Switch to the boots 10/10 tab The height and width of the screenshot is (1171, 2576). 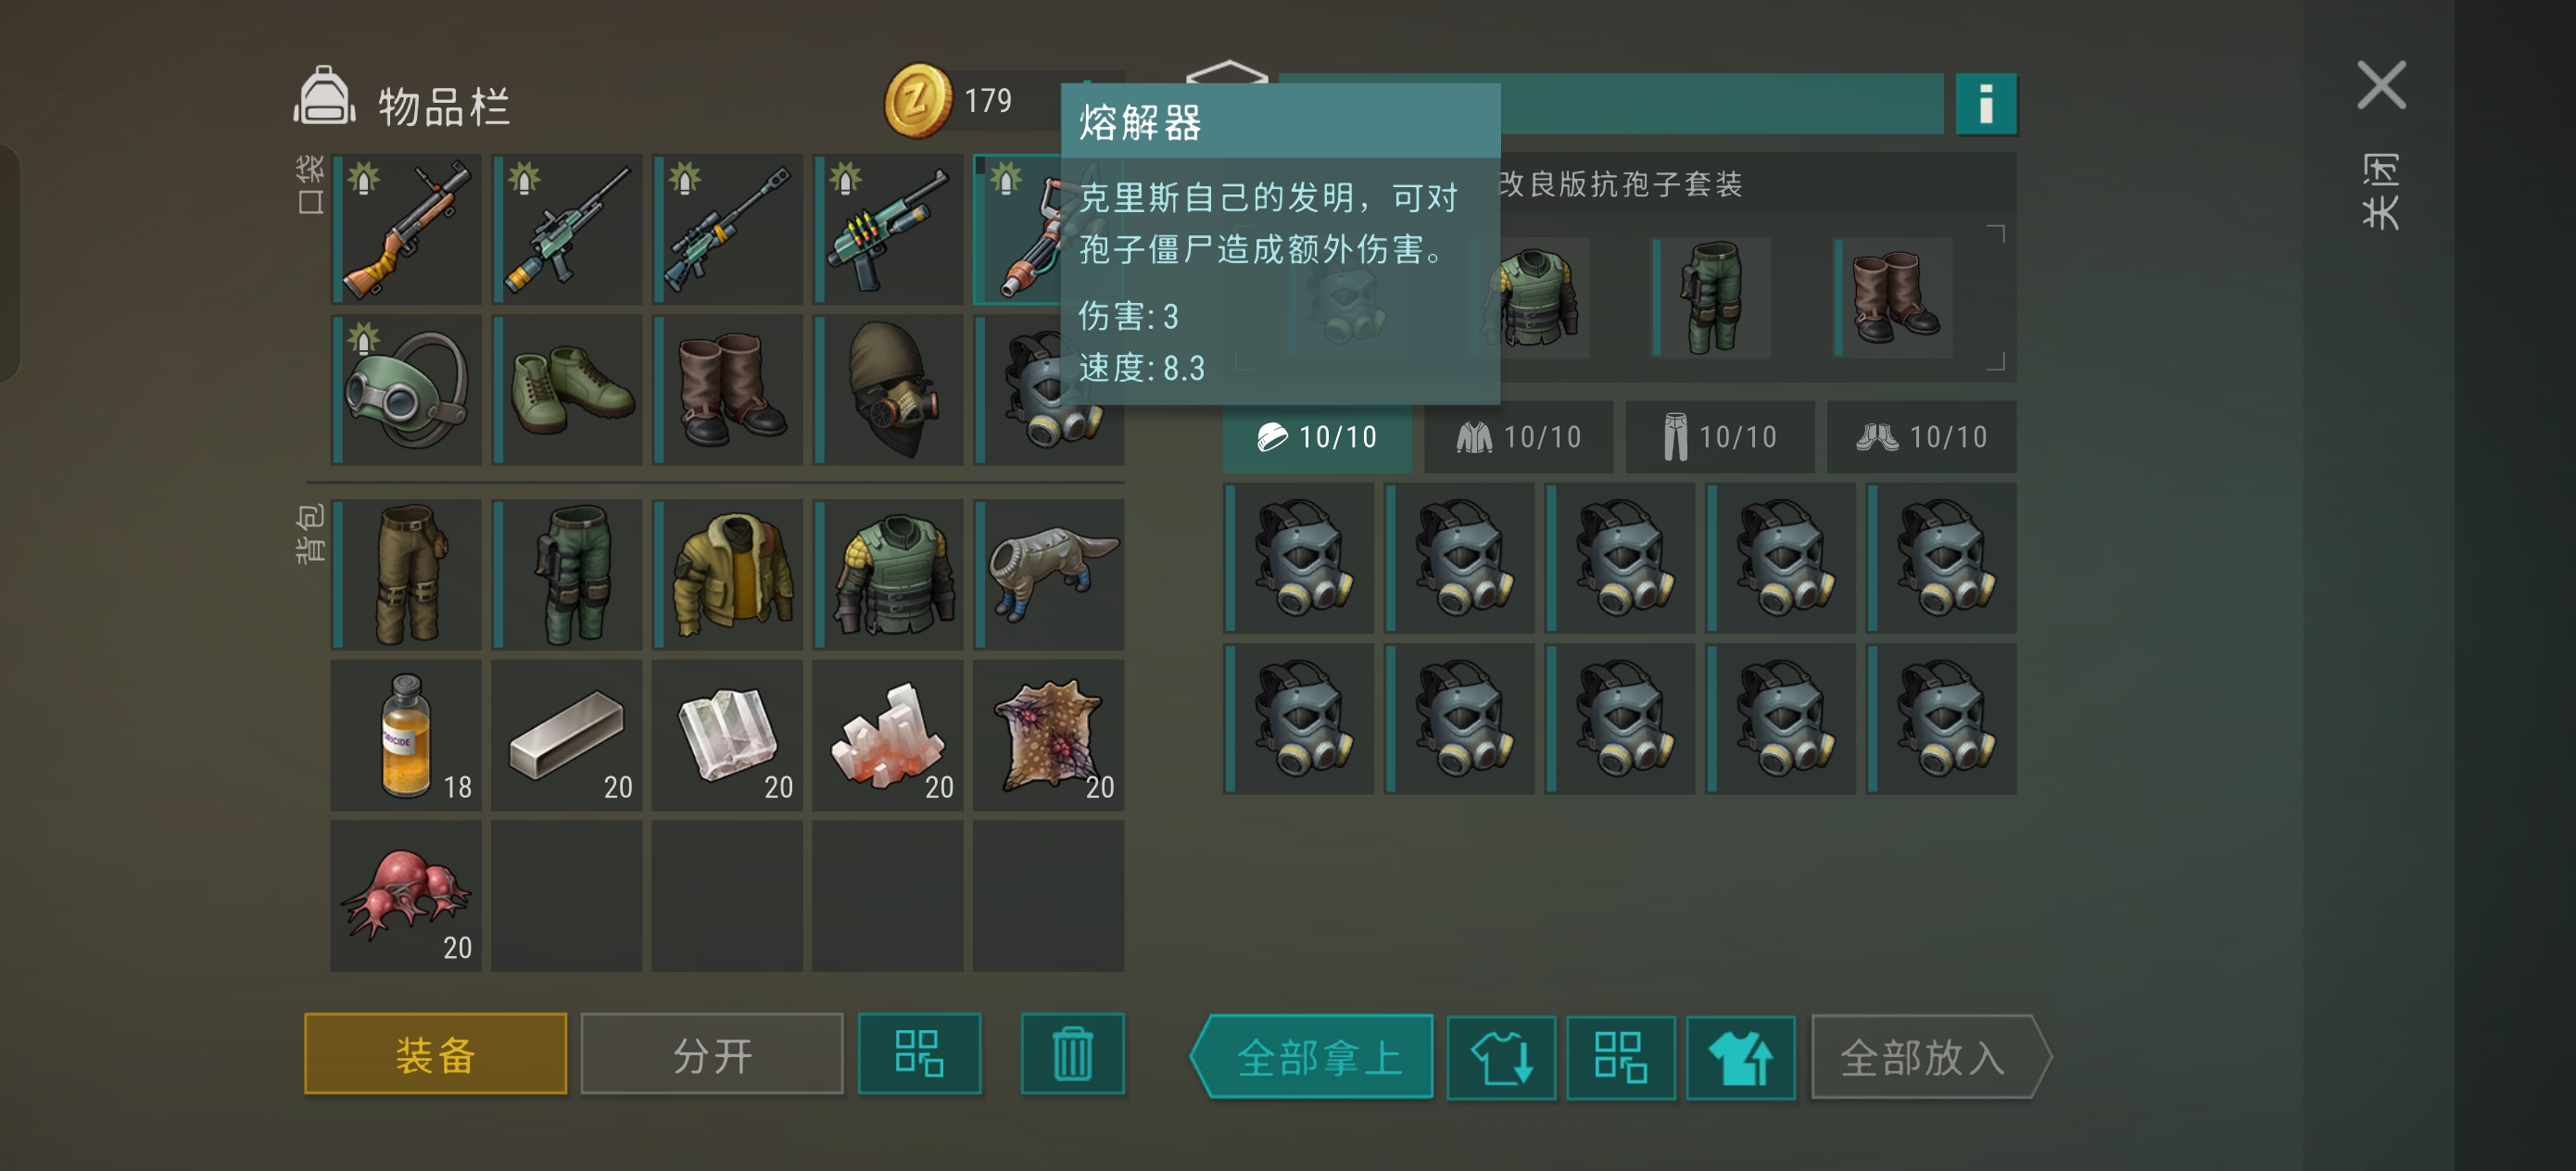tap(1921, 437)
